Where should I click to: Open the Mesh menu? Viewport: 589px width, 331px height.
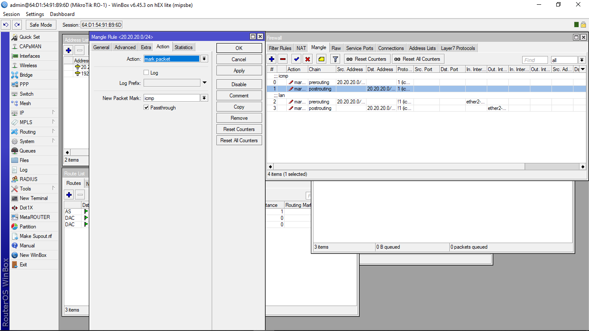25,103
